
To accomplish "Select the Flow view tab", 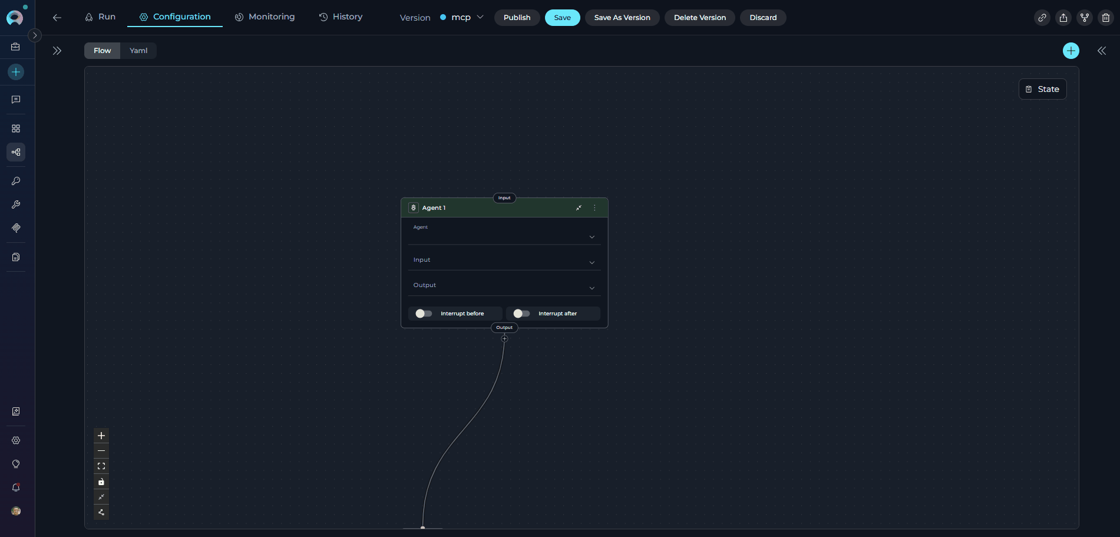I will 103,51.
